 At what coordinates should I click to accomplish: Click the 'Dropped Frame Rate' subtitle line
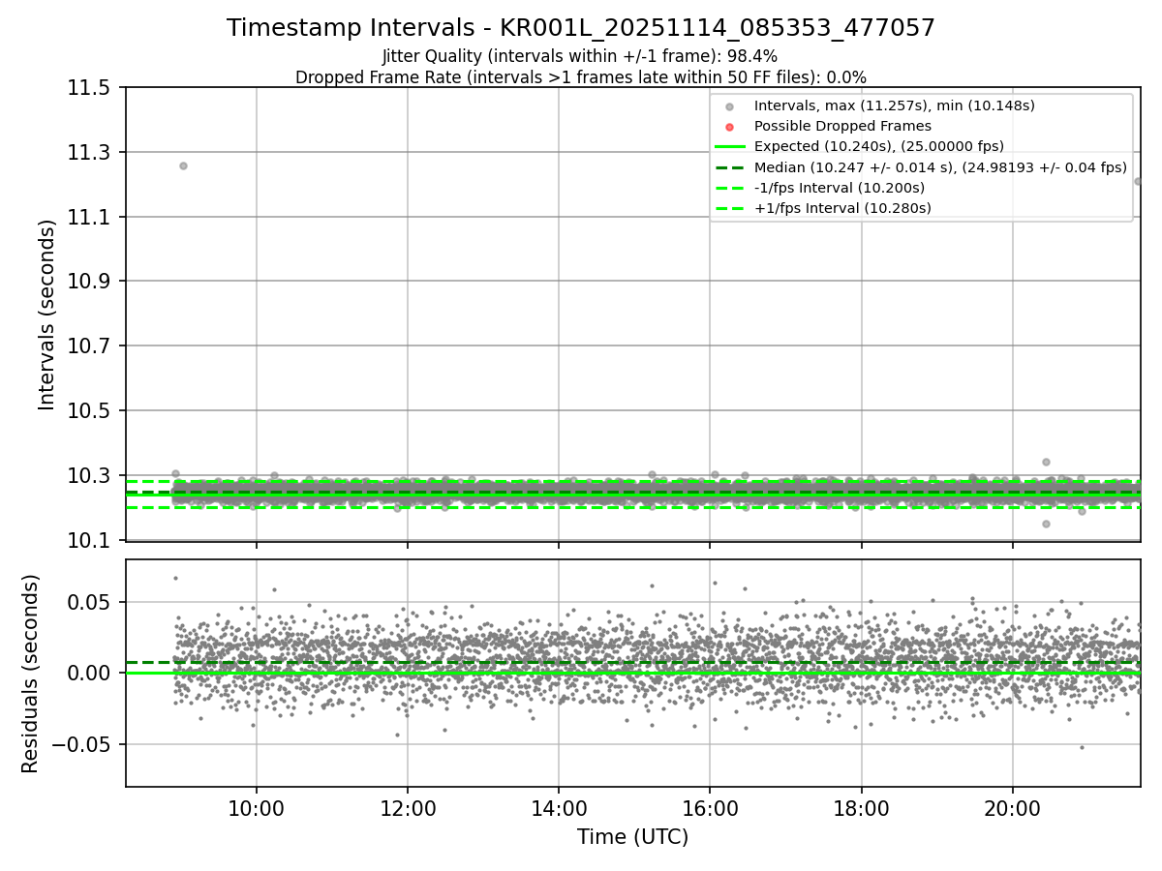tap(581, 77)
